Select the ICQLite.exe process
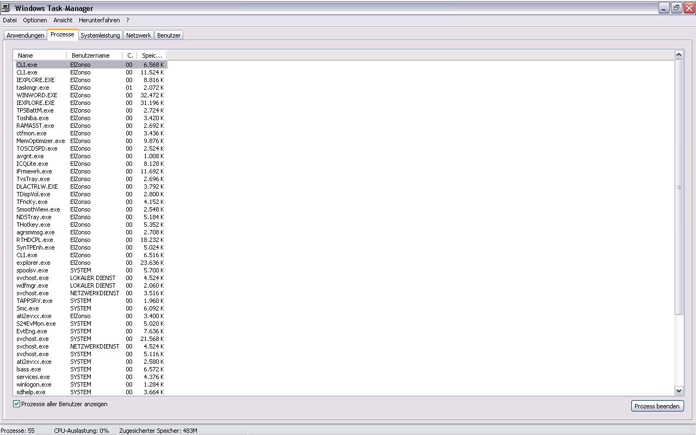 (91, 164)
